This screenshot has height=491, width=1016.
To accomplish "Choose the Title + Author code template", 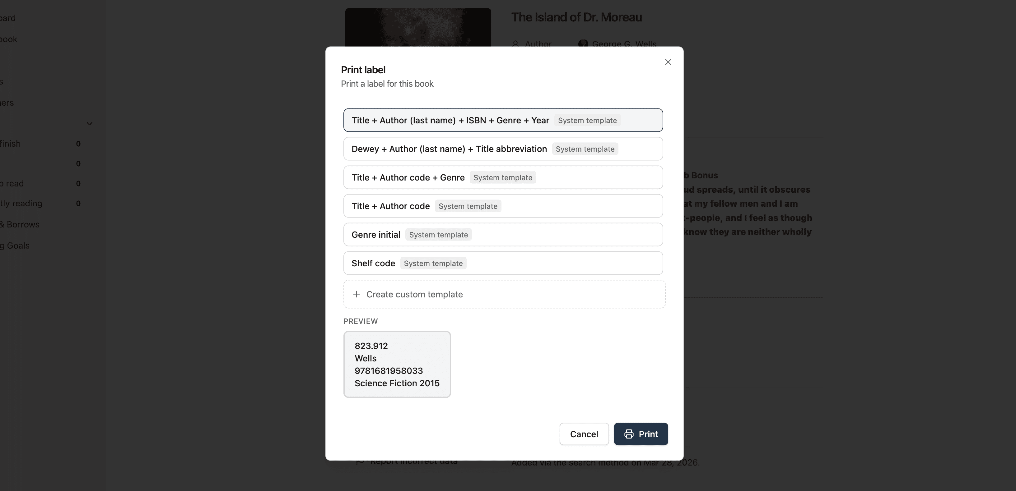I will pos(390,206).
